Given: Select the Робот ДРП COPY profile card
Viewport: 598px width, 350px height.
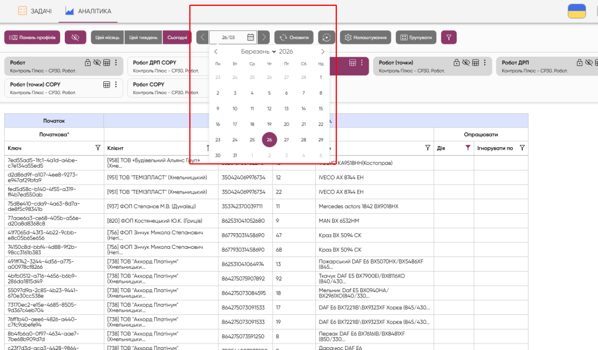Looking at the screenshot, I should point(168,66).
